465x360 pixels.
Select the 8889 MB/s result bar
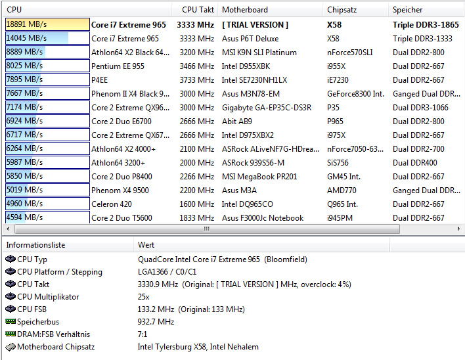(x=47, y=52)
